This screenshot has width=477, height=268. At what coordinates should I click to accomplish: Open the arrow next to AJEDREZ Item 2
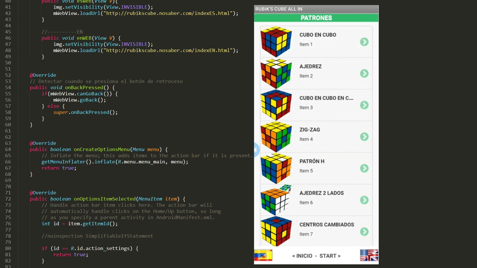pyautogui.click(x=364, y=73)
